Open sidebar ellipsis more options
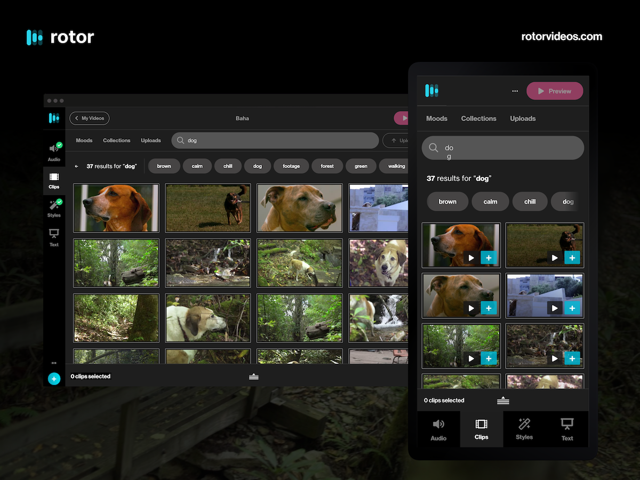The height and width of the screenshot is (480, 640). [x=54, y=363]
